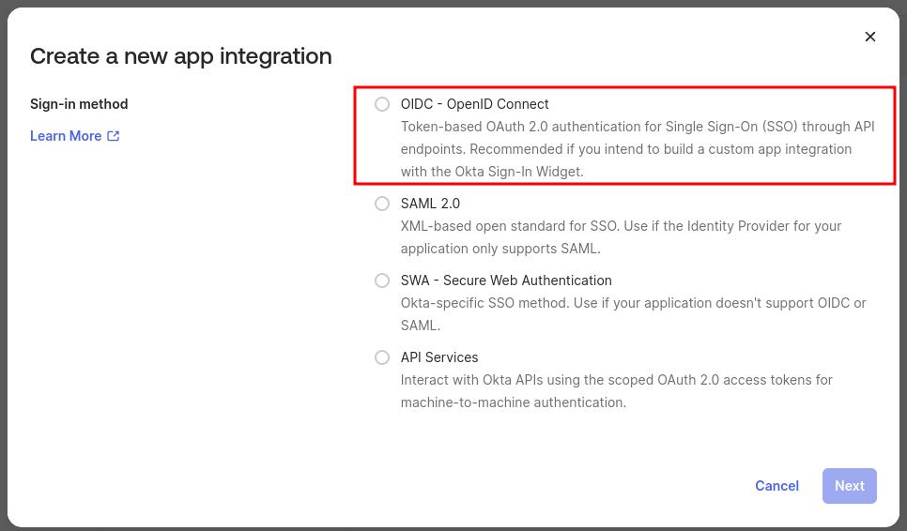Click the machine-to-machine authentication description

coord(616,391)
